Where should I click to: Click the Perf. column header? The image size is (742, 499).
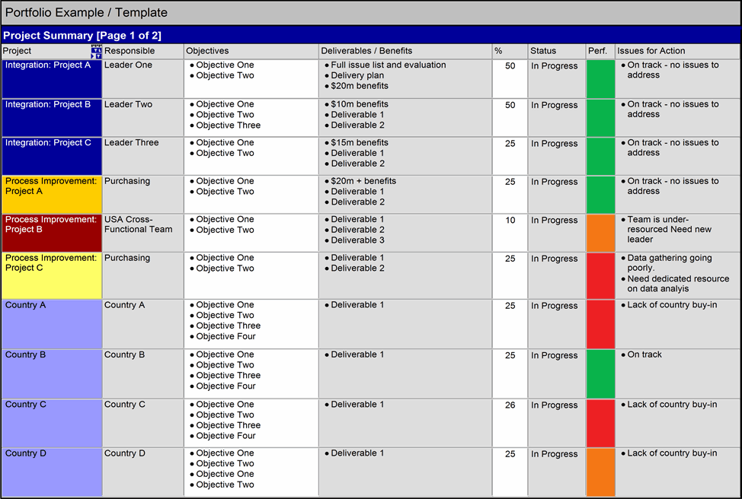(600, 51)
